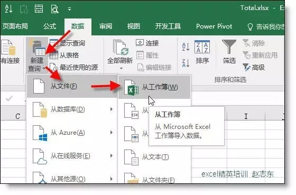This screenshot has width=296, height=195.
Task: Click the sort ascending A-Z ribbon icon
Action: click(x=186, y=47)
